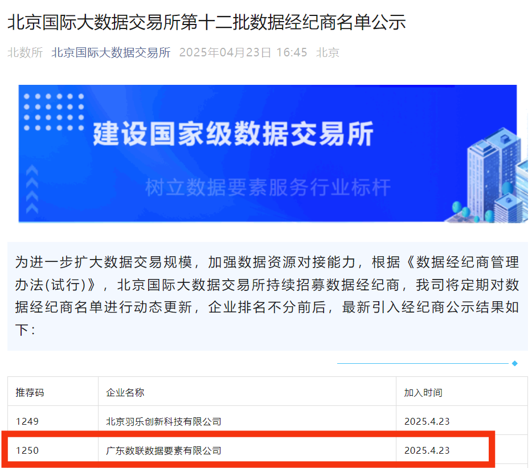
Task: Click the 树立数据要素服务行业标杆 banner subtitle
Action: click(268, 187)
